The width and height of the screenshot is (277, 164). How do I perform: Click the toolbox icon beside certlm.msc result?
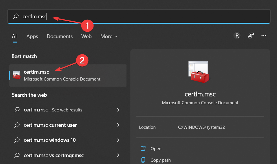point(16,75)
